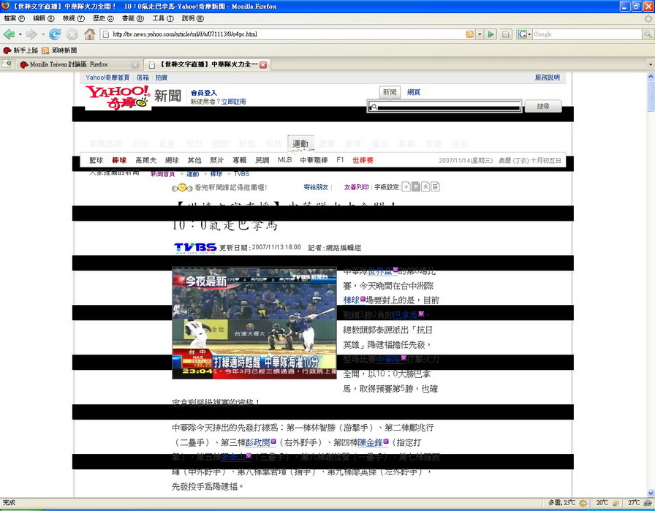This screenshot has width=655, height=511.
Task: Click the Yahoo!奇摩 logo
Action: click(x=118, y=97)
